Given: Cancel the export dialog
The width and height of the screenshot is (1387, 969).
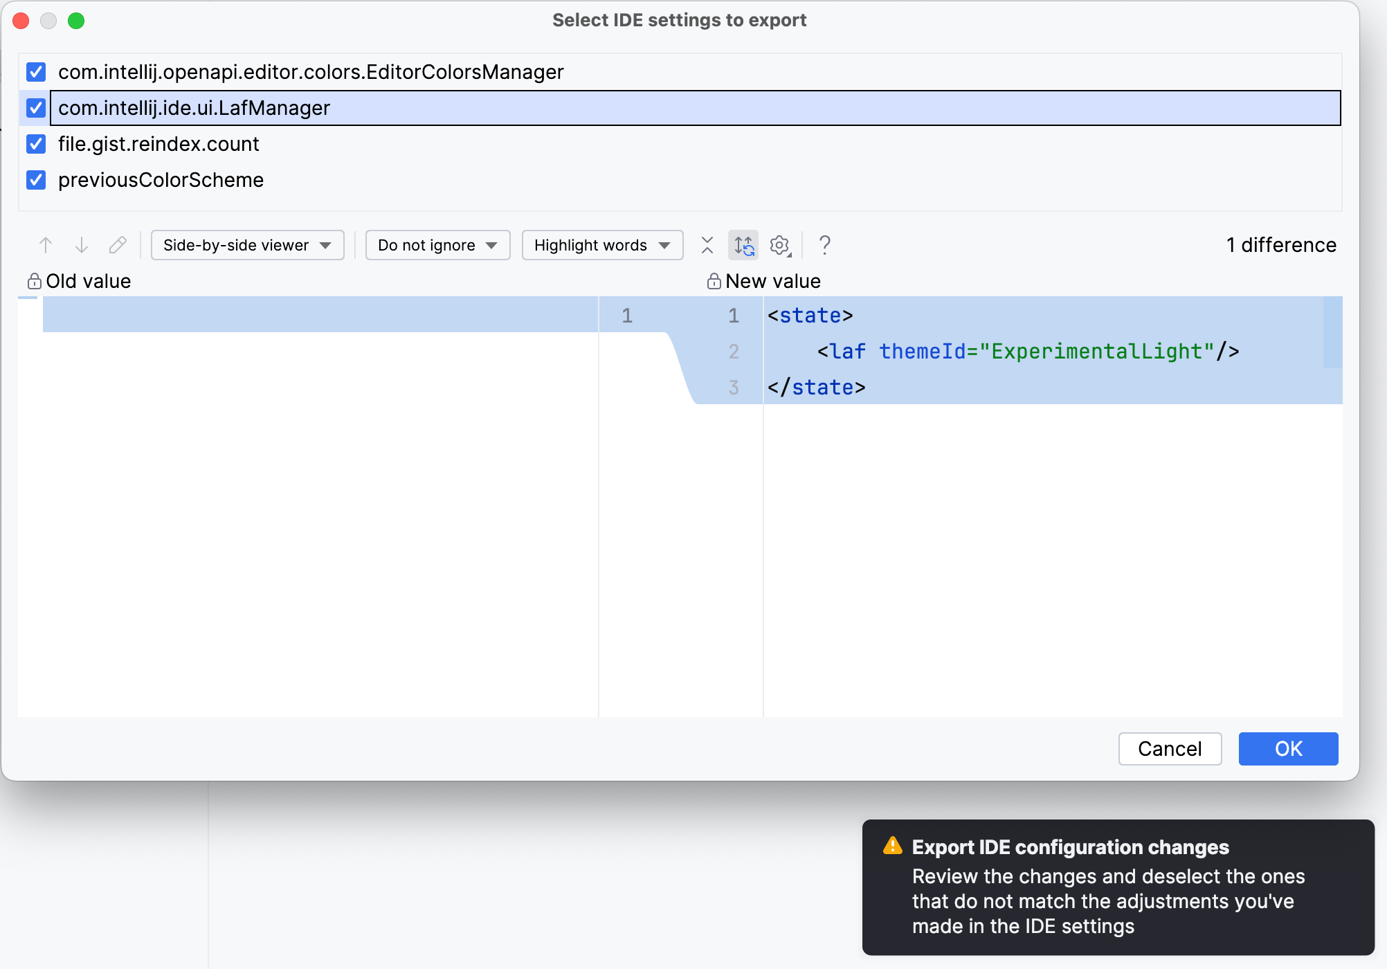Looking at the screenshot, I should click(1170, 748).
